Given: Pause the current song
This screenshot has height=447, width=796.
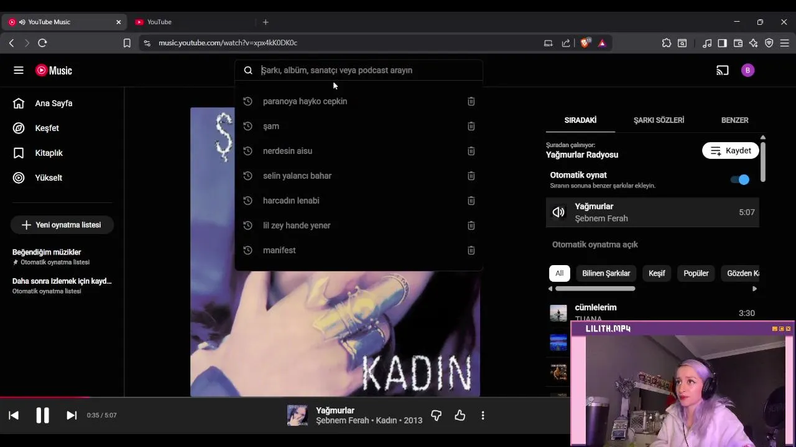Looking at the screenshot, I should [42, 415].
